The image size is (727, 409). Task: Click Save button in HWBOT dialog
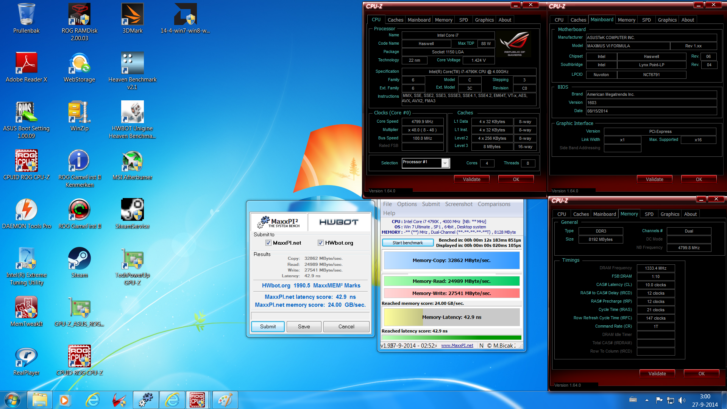[x=304, y=326]
